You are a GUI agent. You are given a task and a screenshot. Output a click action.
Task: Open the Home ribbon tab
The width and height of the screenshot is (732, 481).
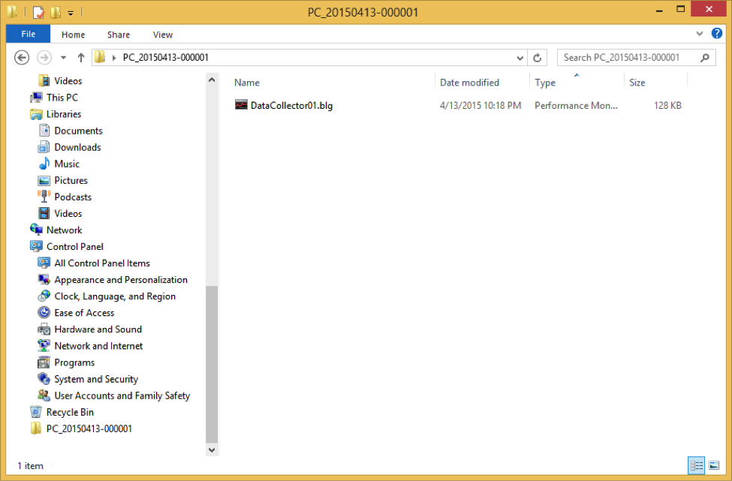pyautogui.click(x=74, y=35)
